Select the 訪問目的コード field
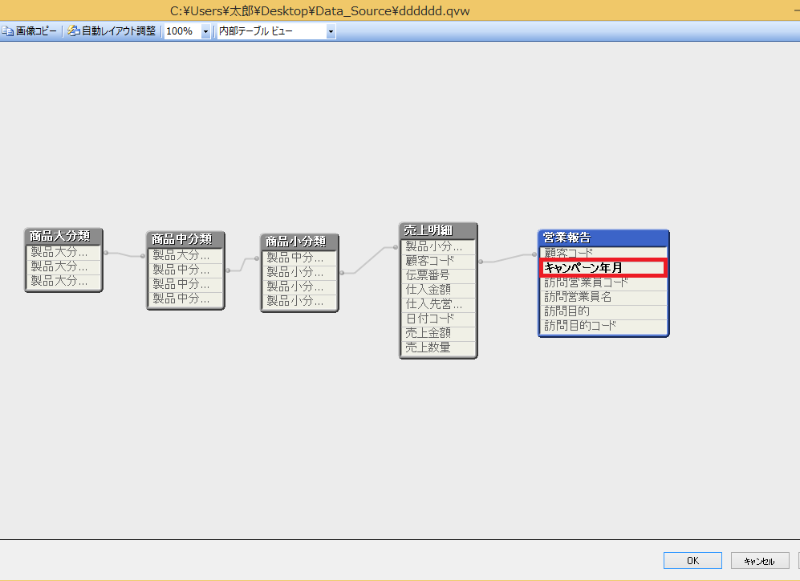Image resolution: width=800 pixels, height=581 pixels. click(x=603, y=326)
